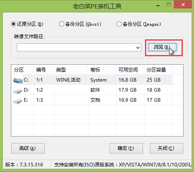The height and width of the screenshot is (172, 194).
Task: Click the 卷标 column header
Action: click(x=102, y=70)
